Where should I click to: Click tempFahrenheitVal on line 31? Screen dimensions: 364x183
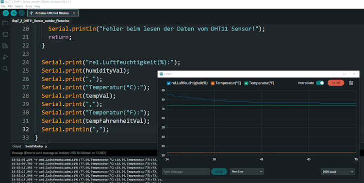114,121
